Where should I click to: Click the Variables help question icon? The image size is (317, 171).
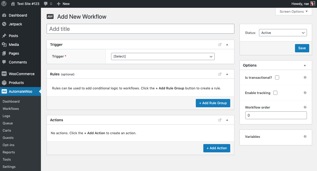305,137
